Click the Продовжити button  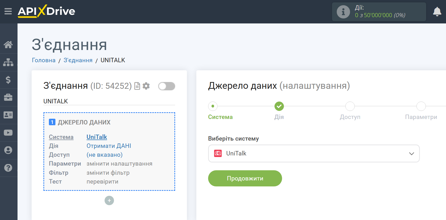[245, 178]
